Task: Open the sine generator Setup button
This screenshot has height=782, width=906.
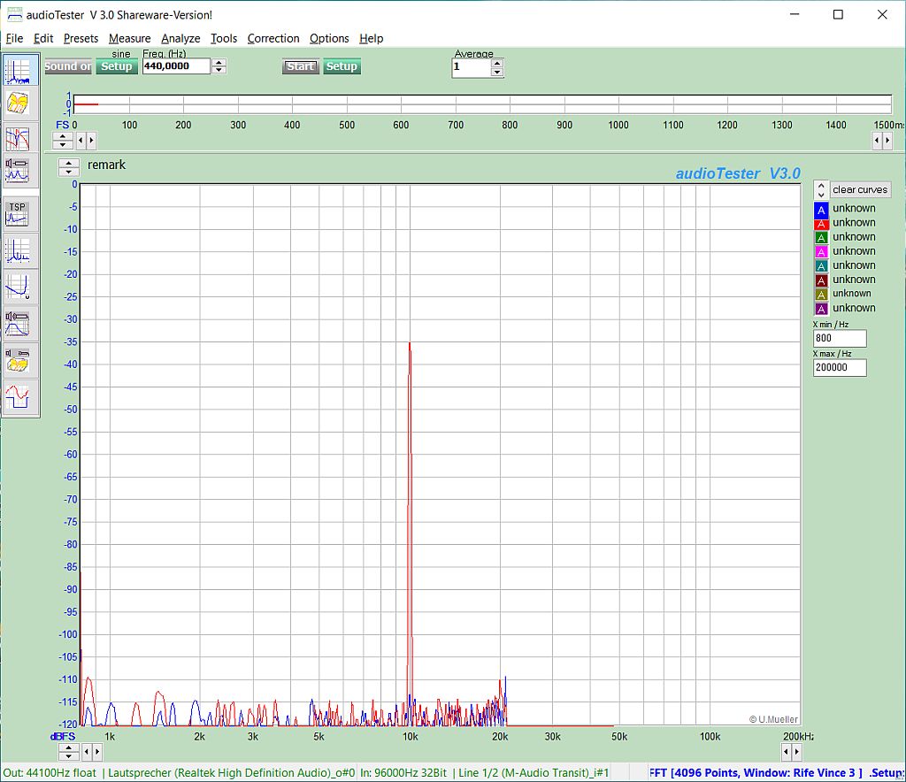Action: pyautogui.click(x=117, y=66)
